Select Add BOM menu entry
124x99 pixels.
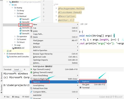coord(54,95)
